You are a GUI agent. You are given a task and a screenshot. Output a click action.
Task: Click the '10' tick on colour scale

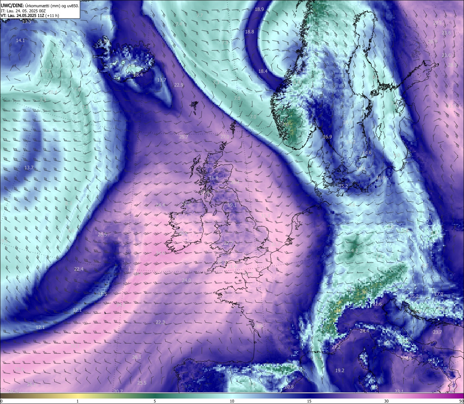pos(232,401)
